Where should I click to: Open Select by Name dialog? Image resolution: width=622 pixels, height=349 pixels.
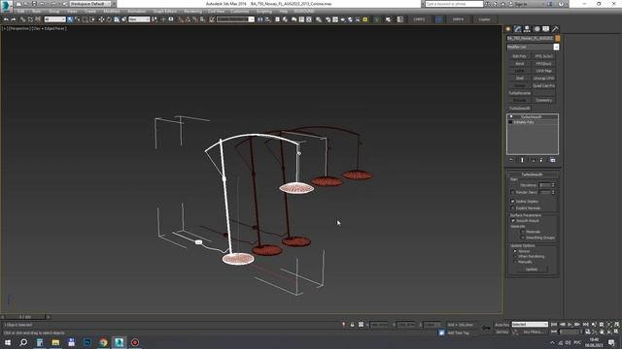click(78, 19)
